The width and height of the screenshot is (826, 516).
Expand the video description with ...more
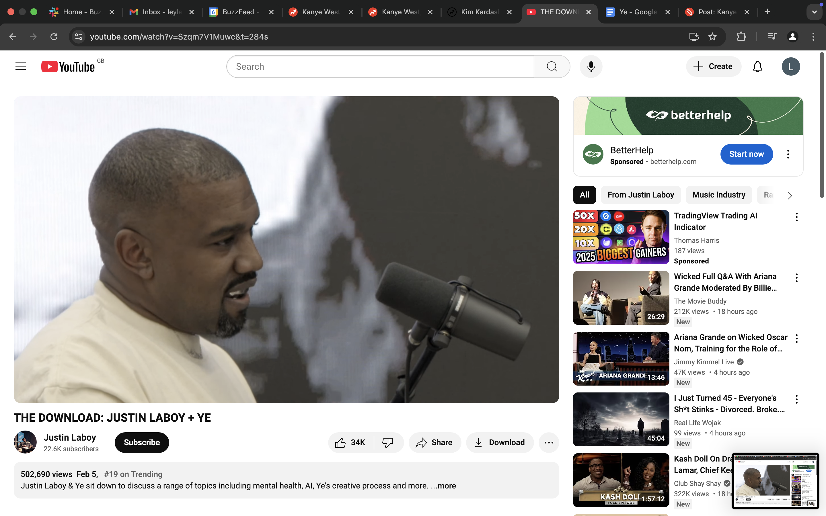(x=443, y=486)
